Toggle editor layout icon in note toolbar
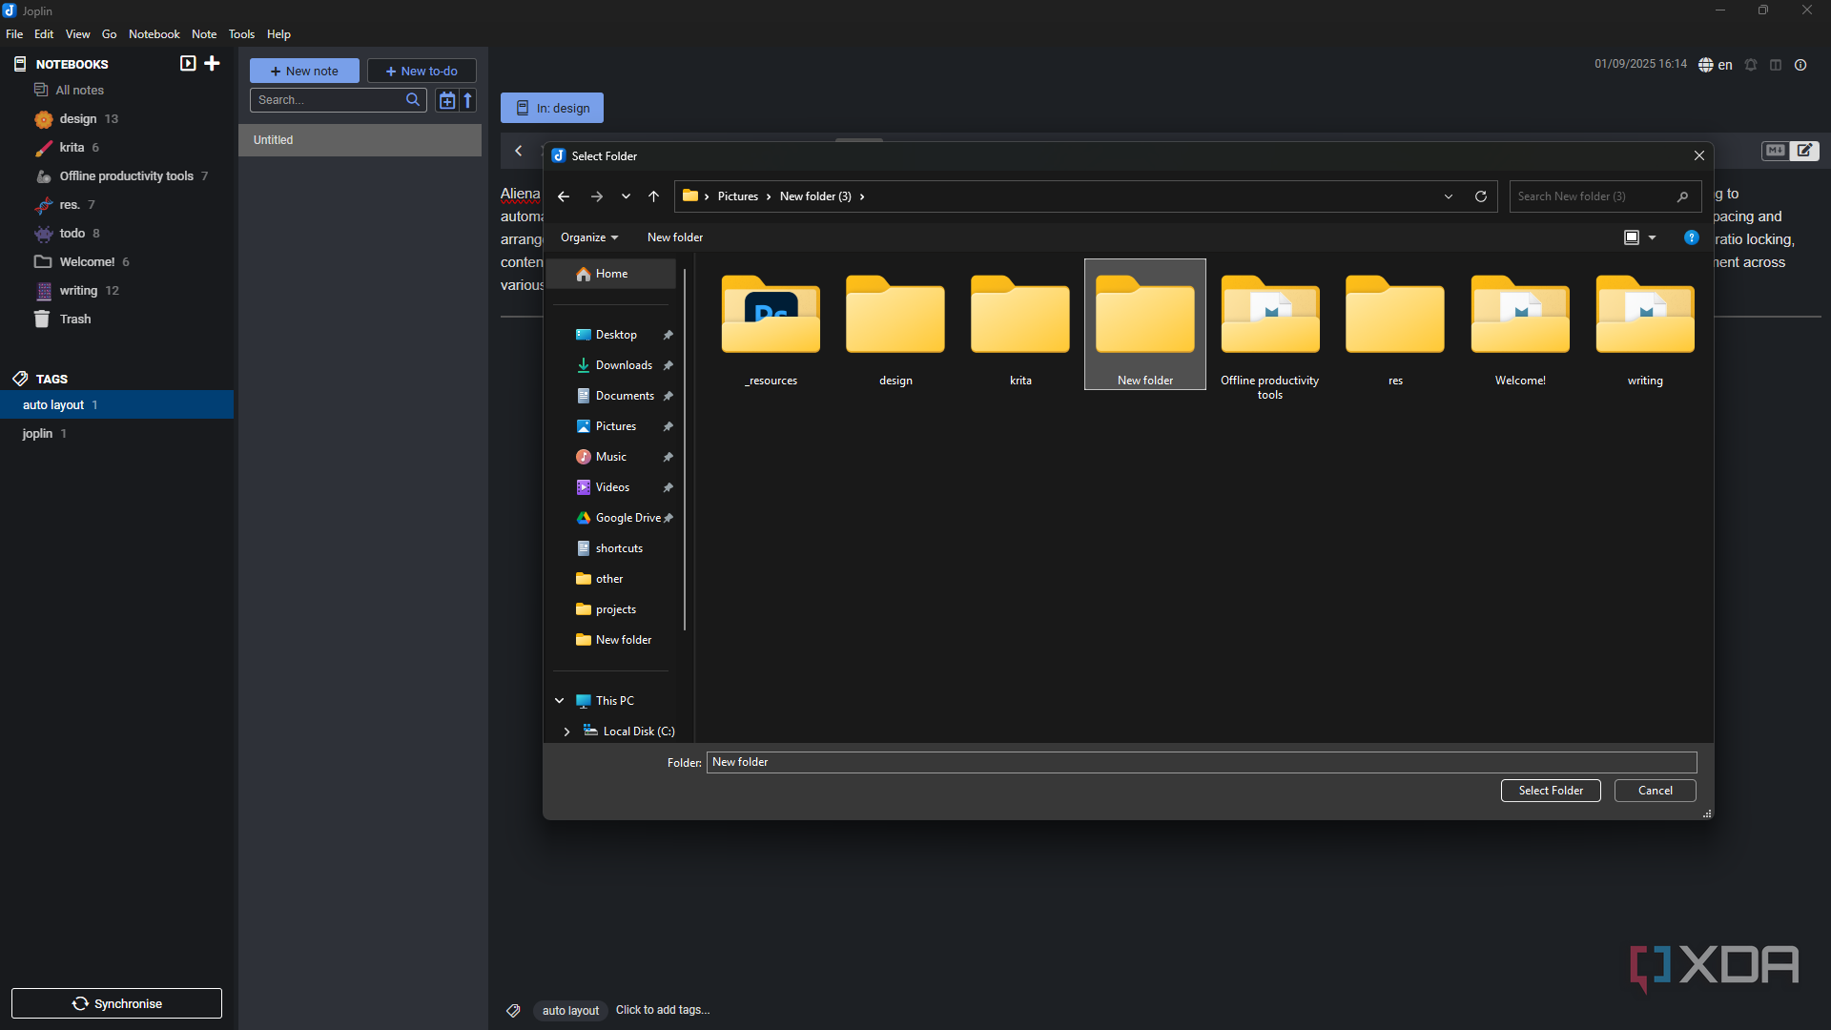 tap(1776, 65)
